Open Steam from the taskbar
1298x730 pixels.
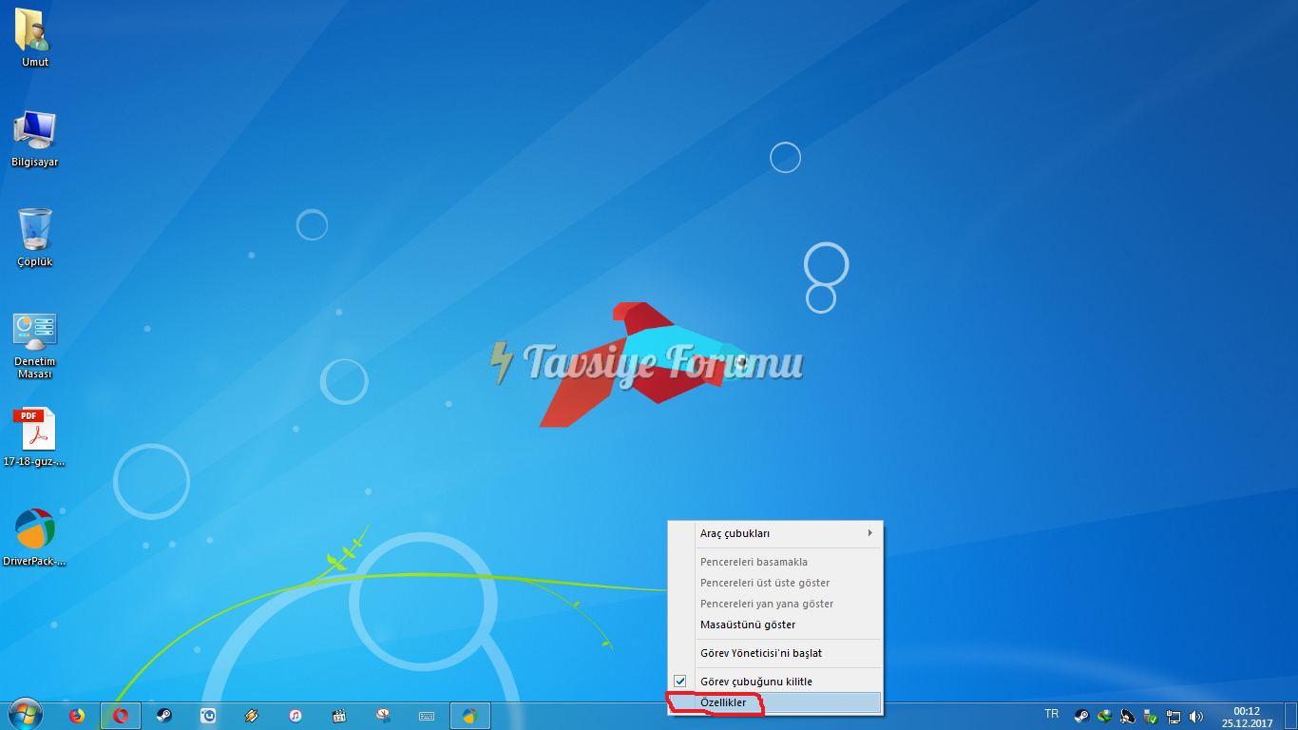(164, 716)
